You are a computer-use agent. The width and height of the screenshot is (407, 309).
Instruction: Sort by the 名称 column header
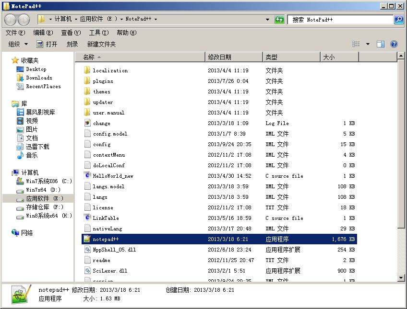pos(140,57)
